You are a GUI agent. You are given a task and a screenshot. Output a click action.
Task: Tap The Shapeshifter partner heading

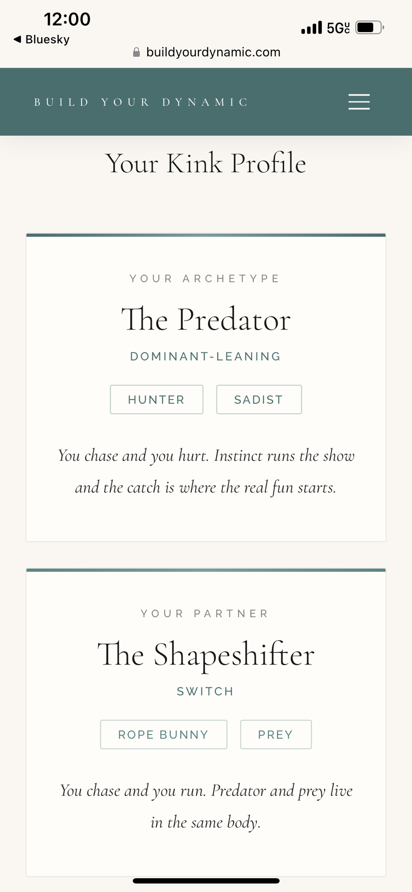click(x=206, y=655)
